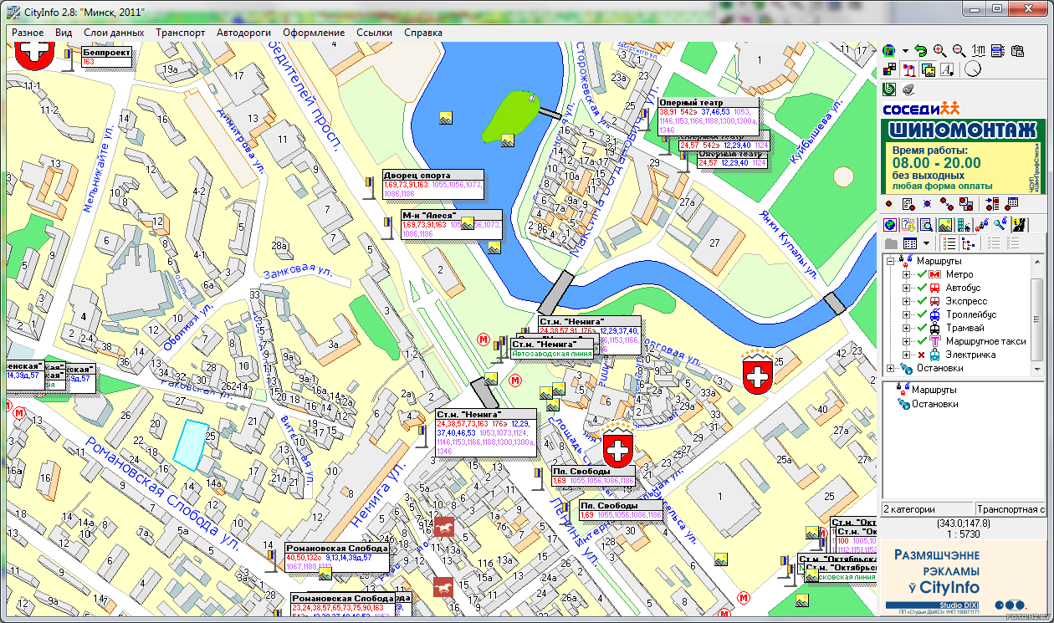Open the Вид menu

point(64,33)
